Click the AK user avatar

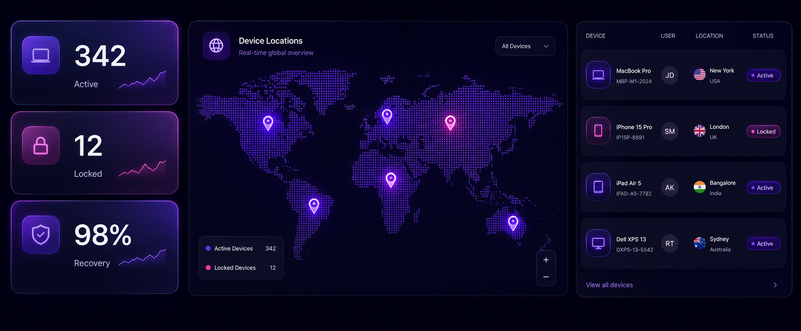[669, 187]
